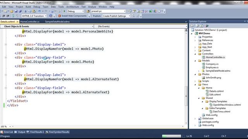
Task: Open the XHTML 1.0 Transition schema dropdown
Action: tap(34, 16)
